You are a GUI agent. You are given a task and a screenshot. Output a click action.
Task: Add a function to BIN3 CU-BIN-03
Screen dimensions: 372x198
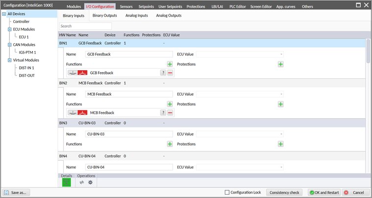coord(170,144)
